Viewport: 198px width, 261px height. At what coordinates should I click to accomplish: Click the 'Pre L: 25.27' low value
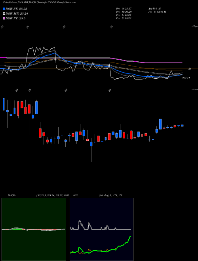(124, 15)
